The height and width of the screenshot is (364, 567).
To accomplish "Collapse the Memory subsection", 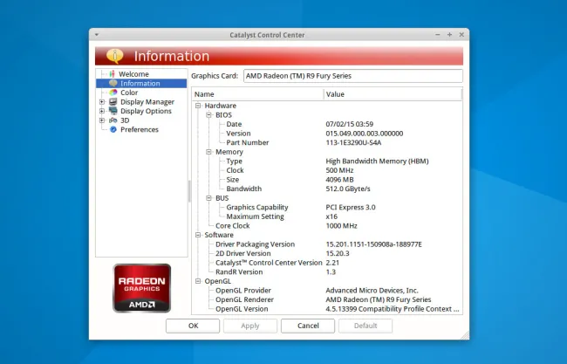I will pyautogui.click(x=208, y=152).
